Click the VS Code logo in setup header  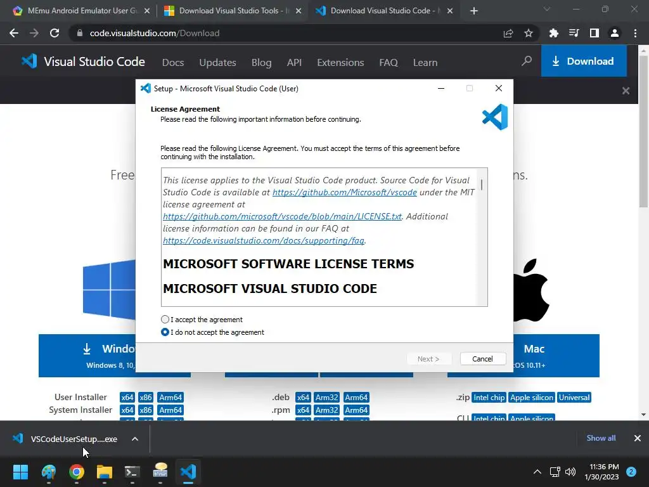[495, 117]
